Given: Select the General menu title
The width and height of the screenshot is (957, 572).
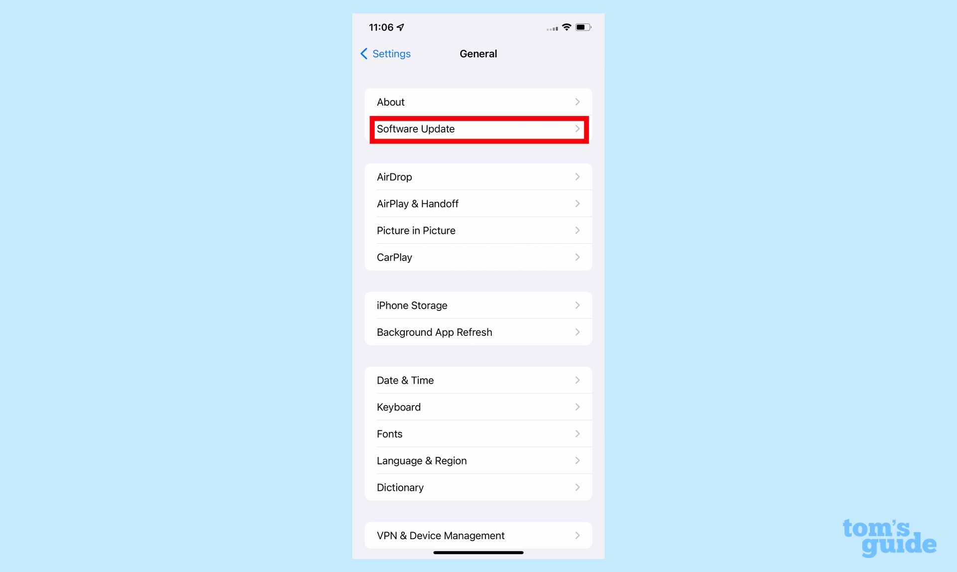Looking at the screenshot, I should [x=478, y=53].
